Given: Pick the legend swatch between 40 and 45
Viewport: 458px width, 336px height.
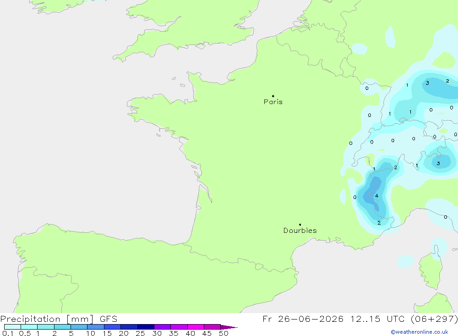Looking at the screenshot, I should click(x=196, y=327).
